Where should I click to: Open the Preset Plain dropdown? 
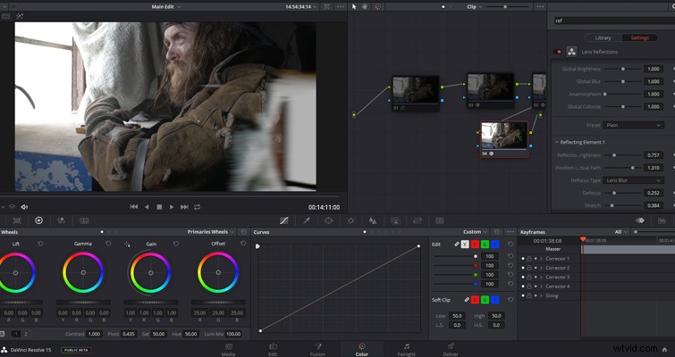click(633, 125)
